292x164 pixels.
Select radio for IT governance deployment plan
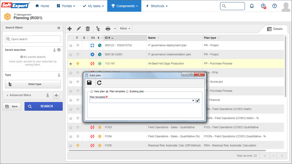coord(71,46)
